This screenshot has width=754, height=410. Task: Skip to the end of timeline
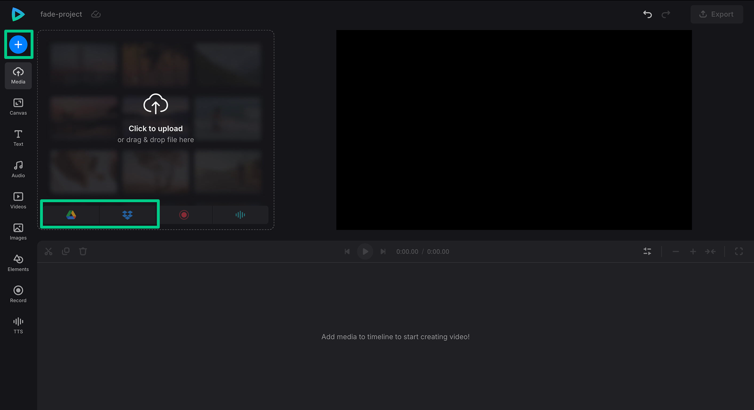pyautogui.click(x=383, y=252)
